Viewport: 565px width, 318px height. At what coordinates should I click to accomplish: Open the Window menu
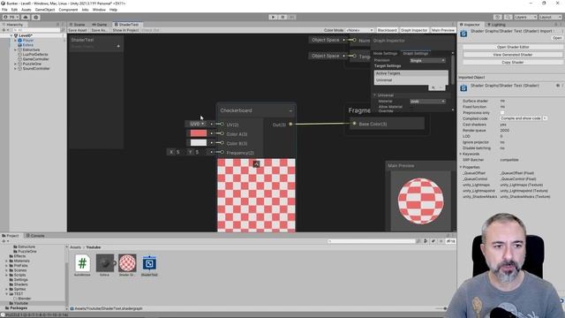pyautogui.click(x=99, y=10)
